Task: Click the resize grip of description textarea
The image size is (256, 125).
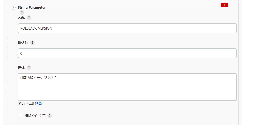Action: 235,99
